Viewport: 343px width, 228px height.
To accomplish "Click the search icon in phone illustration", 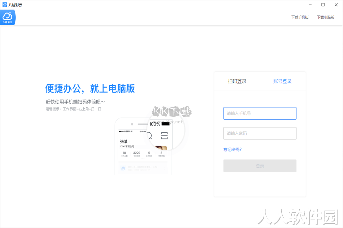I will pos(150,136).
